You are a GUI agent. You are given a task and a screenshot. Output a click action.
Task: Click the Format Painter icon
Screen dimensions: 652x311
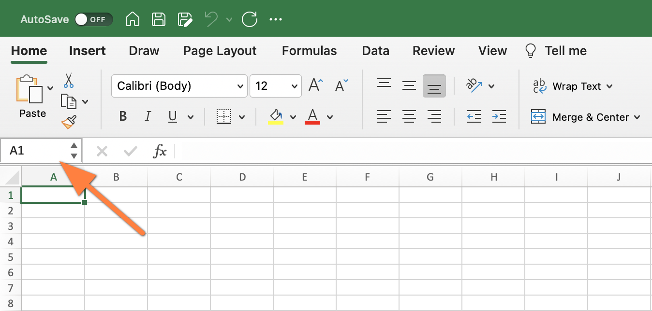pos(68,122)
